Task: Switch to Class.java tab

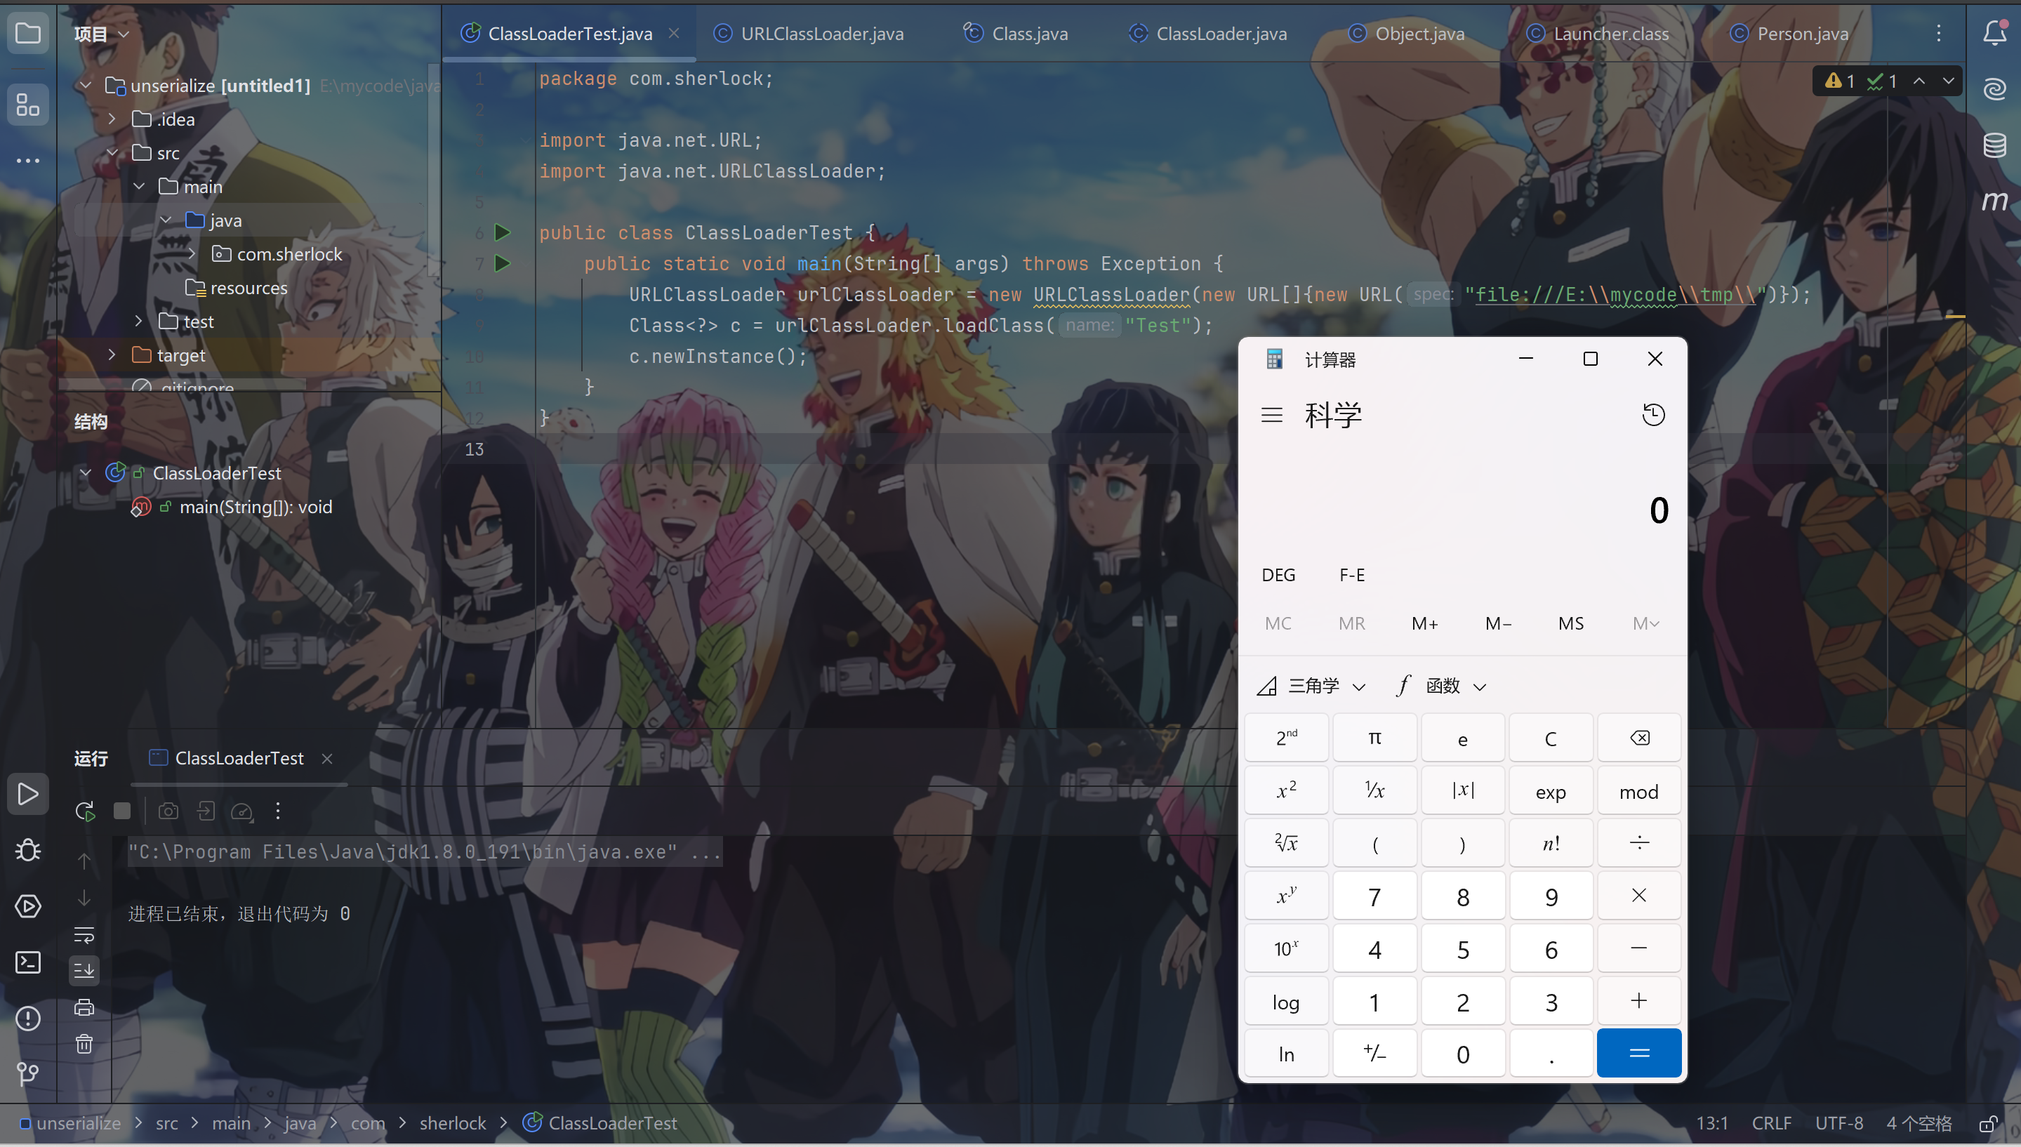Action: pyautogui.click(x=1016, y=33)
